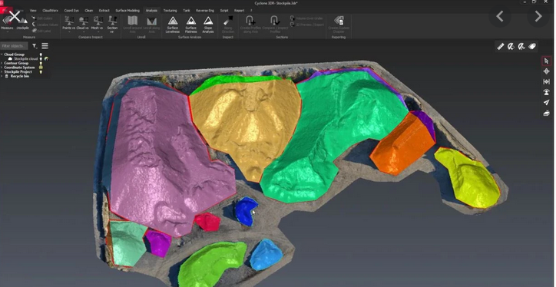
Task: Switch to the View ribbon tab
Action: (33, 11)
